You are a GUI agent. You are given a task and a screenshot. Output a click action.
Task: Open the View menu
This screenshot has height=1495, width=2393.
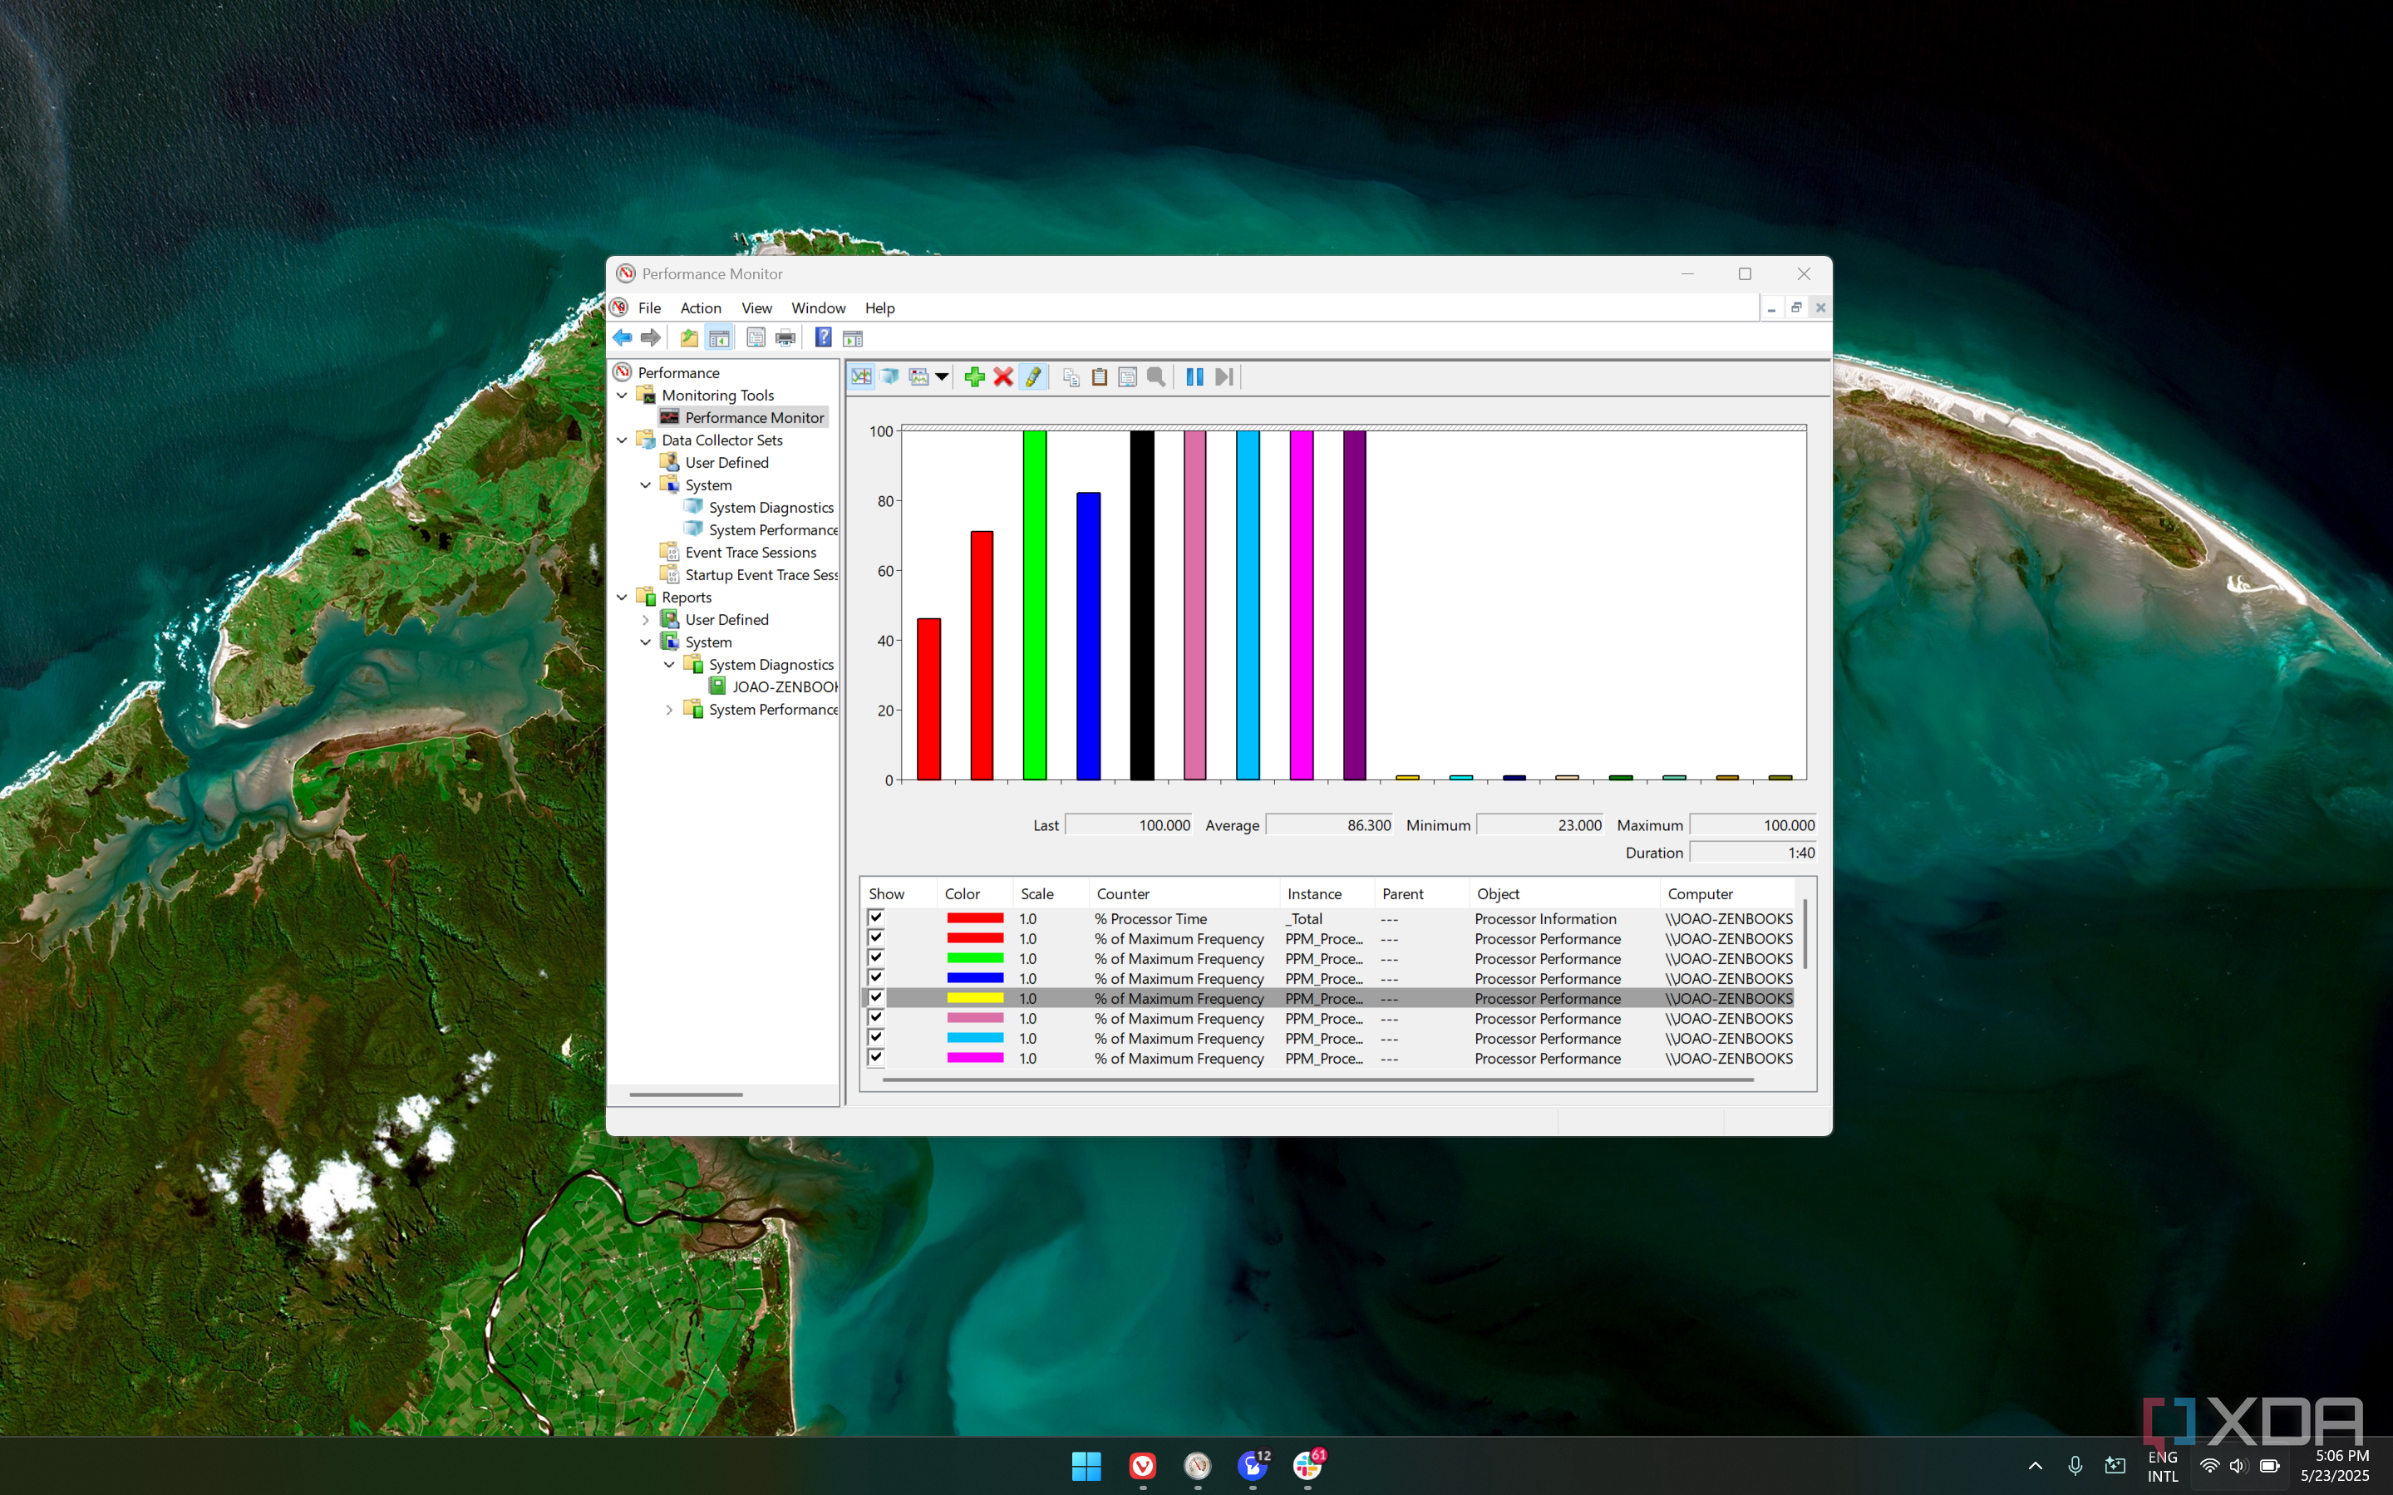(756, 308)
